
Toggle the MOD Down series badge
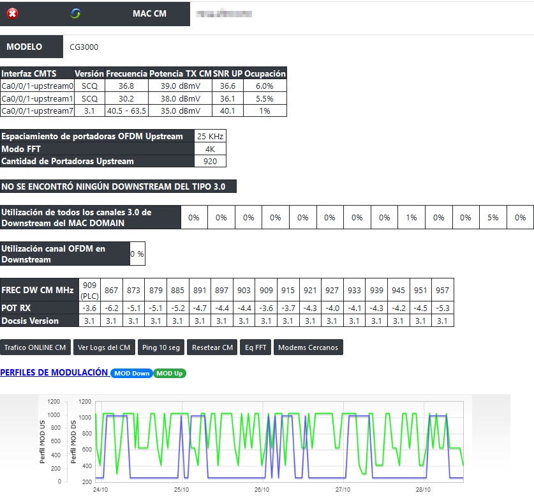click(x=131, y=373)
